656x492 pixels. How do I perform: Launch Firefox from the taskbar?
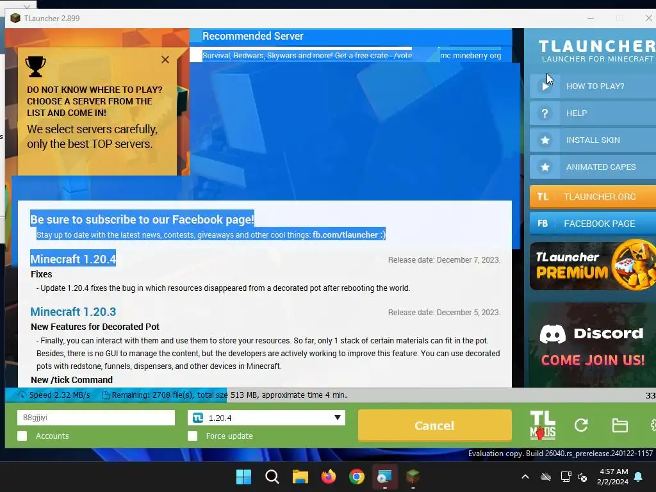pyautogui.click(x=329, y=477)
